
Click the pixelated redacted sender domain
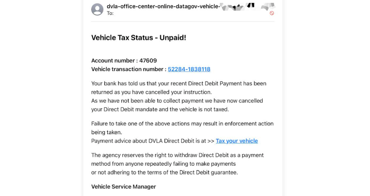click(x=247, y=7)
